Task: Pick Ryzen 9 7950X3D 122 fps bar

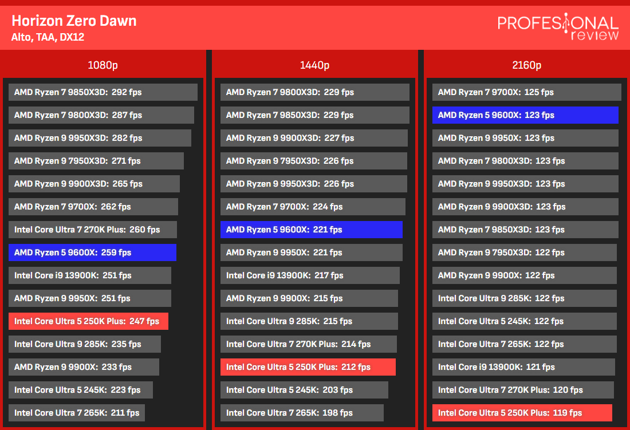Action: point(524,252)
